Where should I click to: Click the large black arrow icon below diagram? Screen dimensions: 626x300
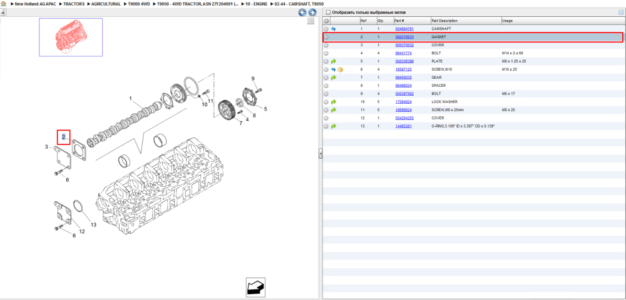[x=255, y=287]
